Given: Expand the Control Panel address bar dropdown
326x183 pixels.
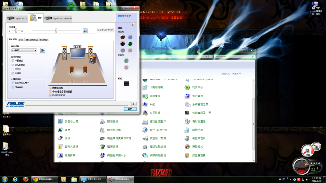Looking at the screenshot, I should click(207, 57).
